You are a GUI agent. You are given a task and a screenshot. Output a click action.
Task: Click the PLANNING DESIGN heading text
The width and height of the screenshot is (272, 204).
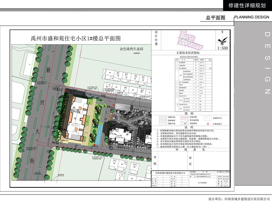(252, 17)
